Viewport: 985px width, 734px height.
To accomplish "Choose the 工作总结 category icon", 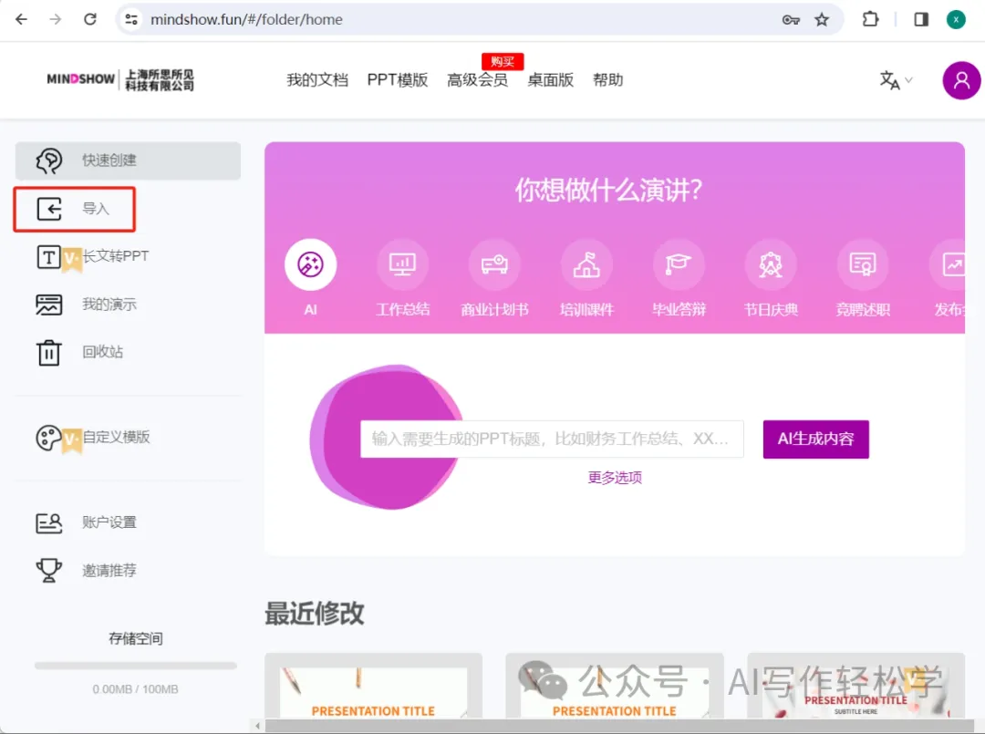I will tap(402, 264).
